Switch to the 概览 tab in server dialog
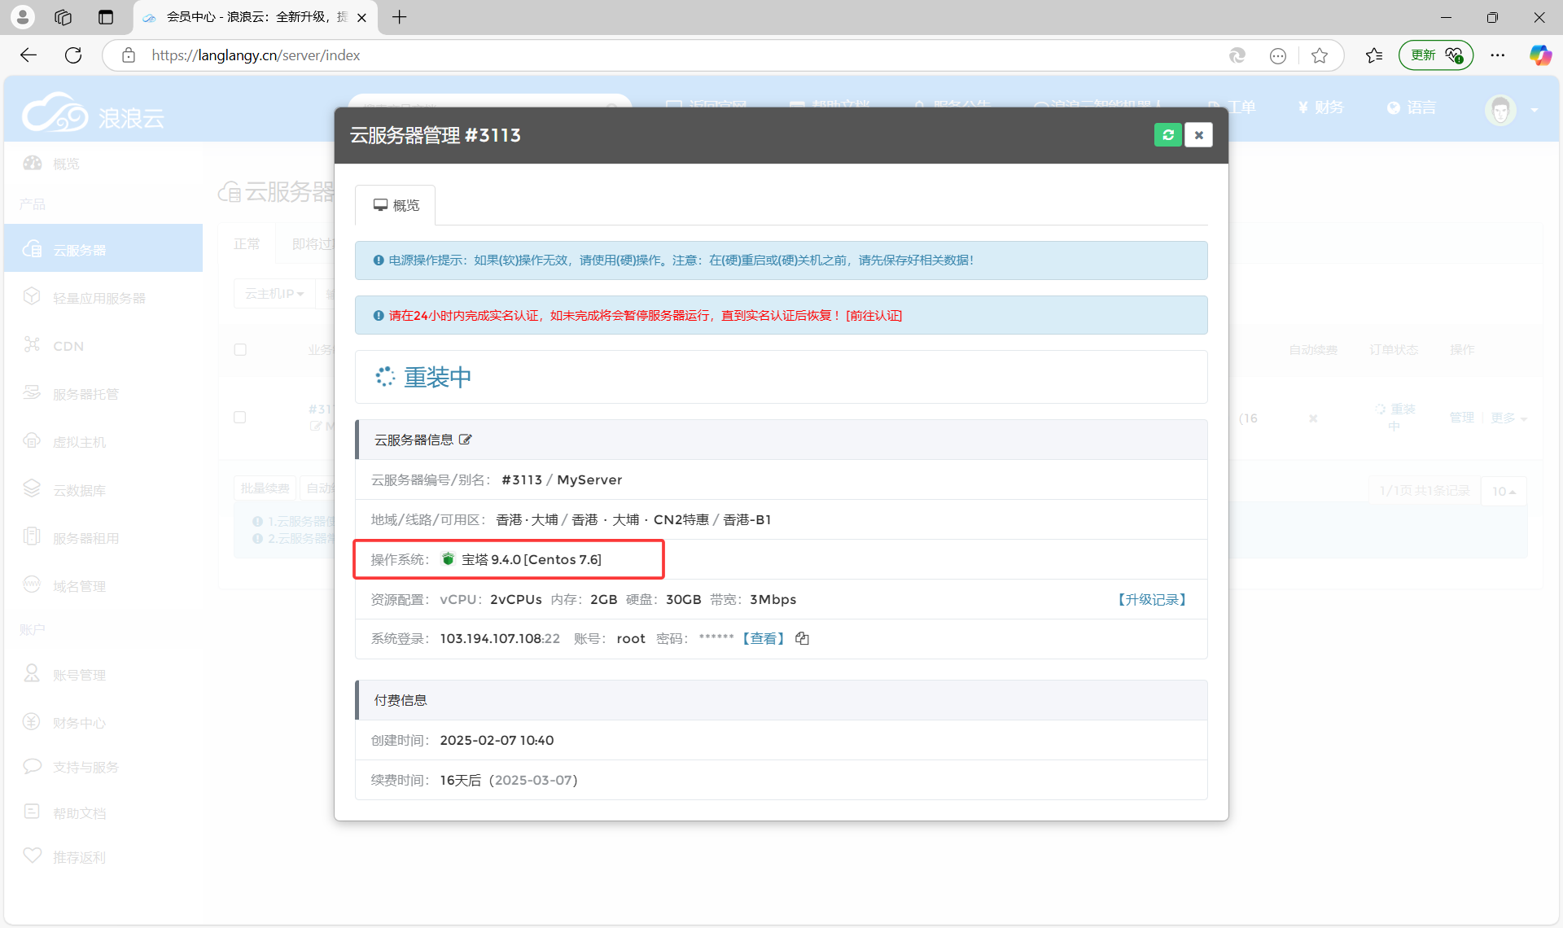 395,204
